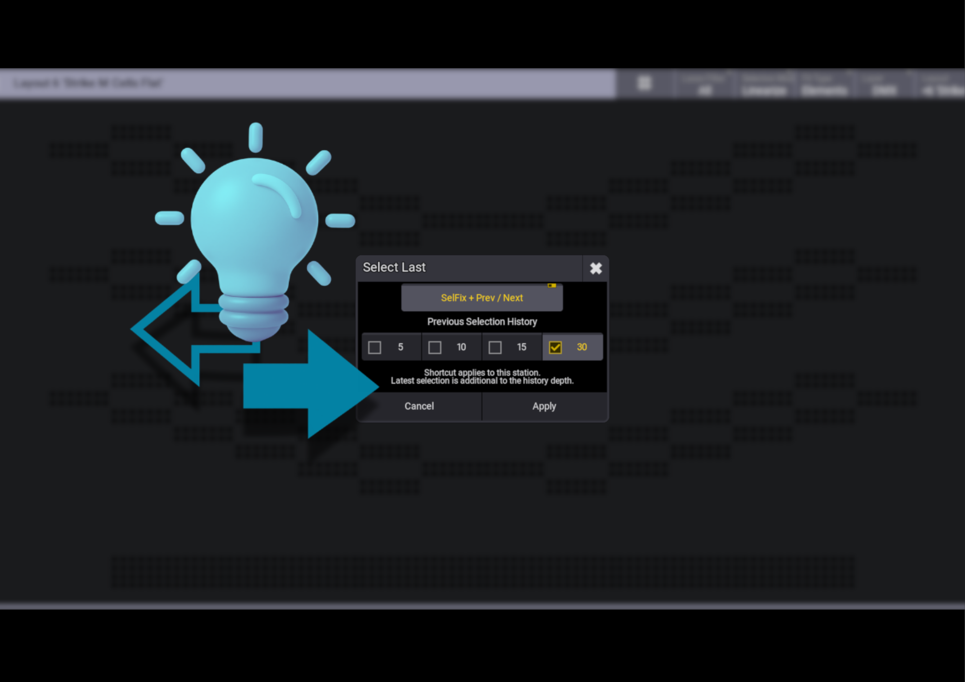The height and width of the screenshot is (682, 965).
Task: Cancel the Select Last dialog
Action: 419,406
